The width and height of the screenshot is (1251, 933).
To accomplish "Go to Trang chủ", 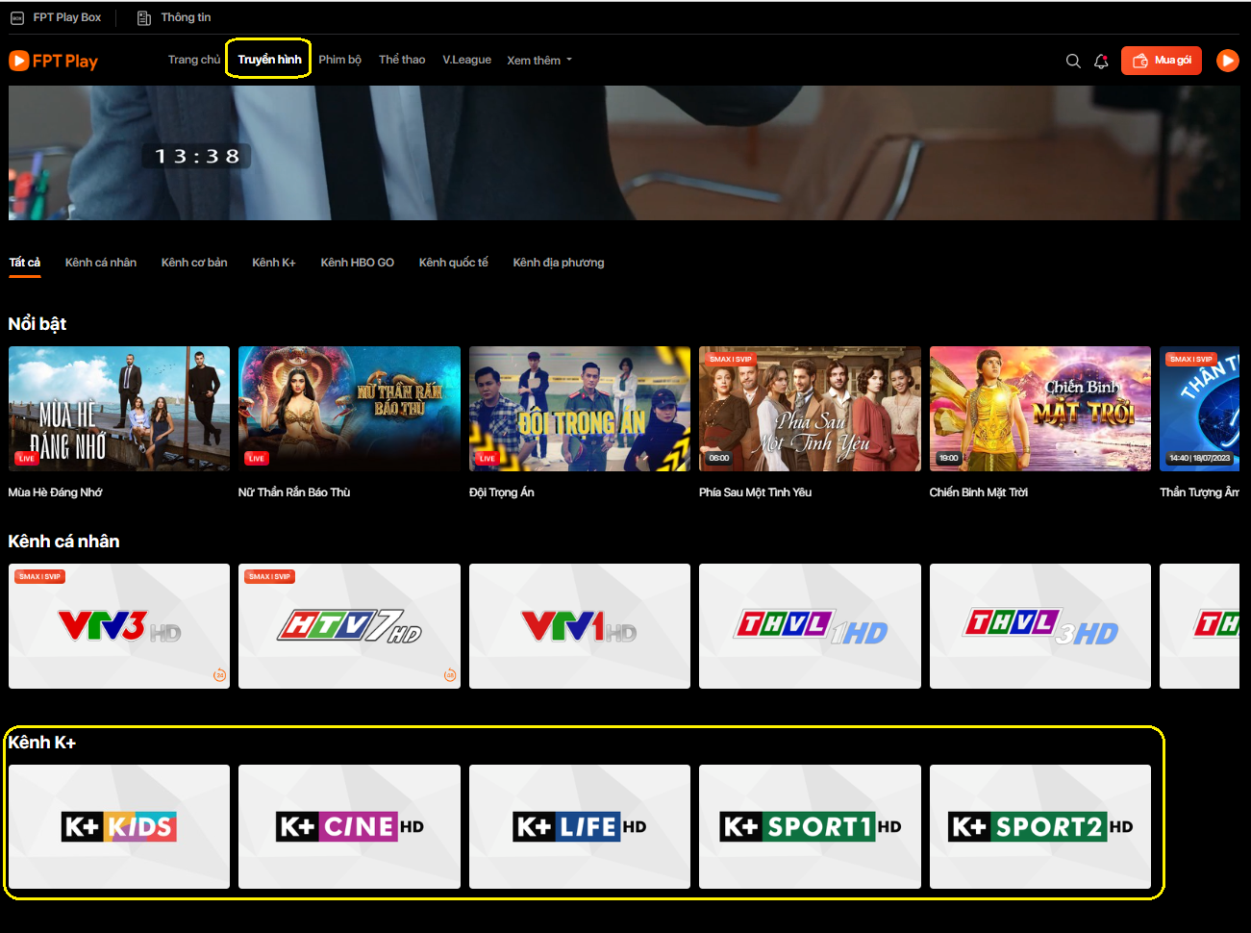I will (x=194, y=60).
